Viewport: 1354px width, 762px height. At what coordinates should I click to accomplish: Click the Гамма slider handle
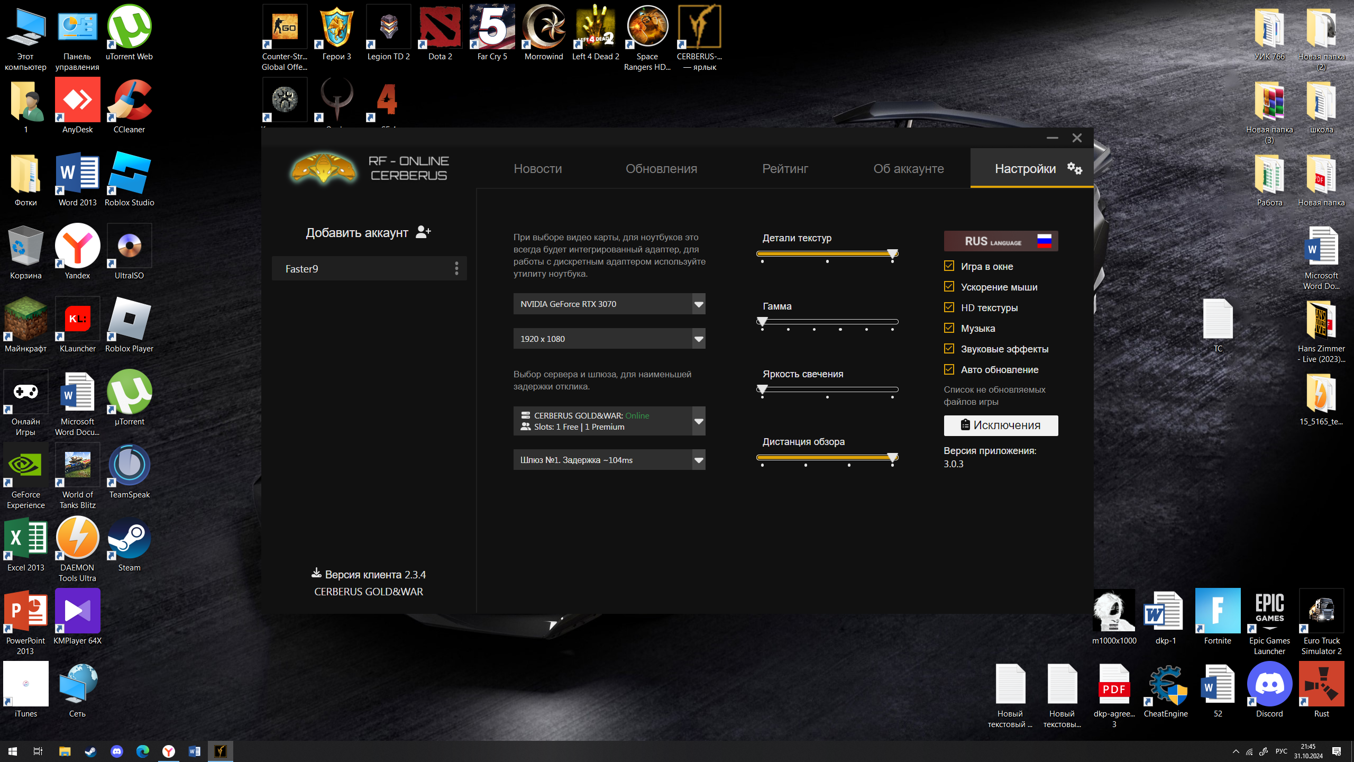point(762,322)
